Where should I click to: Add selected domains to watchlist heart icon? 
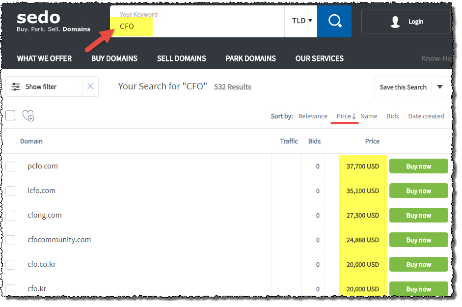[28, 115]
